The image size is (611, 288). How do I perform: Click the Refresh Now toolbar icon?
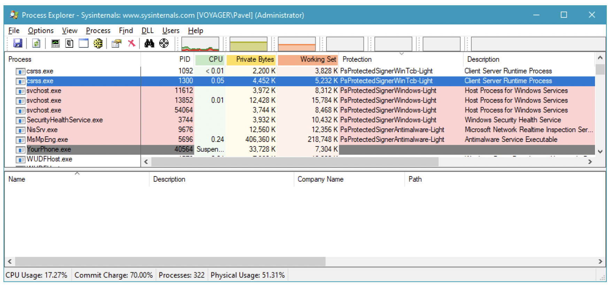36,44
